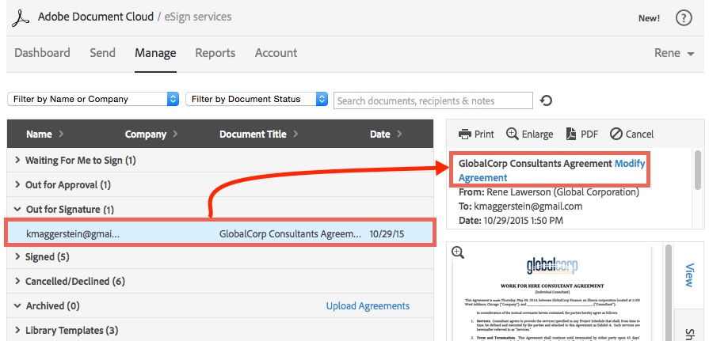Click the Cancel agreement icon
The height and width of the screenshot is (341, 709).
616,135
